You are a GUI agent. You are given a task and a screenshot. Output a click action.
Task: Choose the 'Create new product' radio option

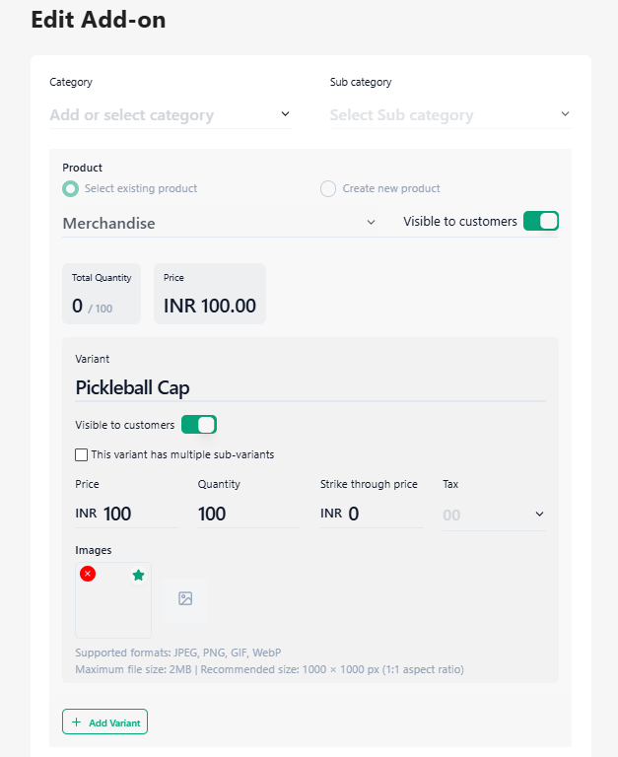(328, 189)
